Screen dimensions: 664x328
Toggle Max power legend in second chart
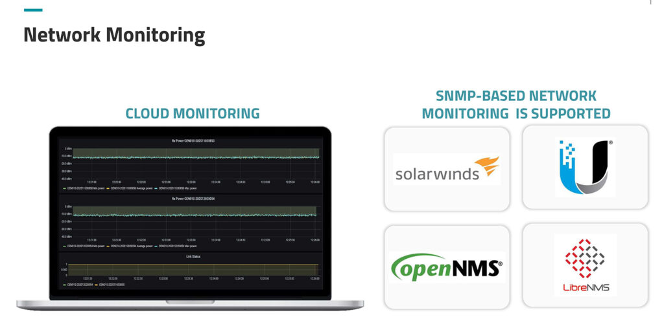(x=176, y=246)
